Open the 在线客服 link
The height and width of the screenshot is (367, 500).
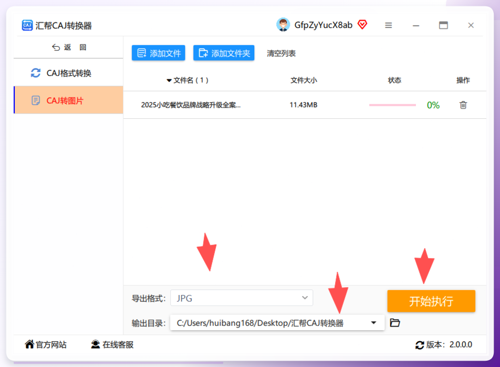[112, 345]
